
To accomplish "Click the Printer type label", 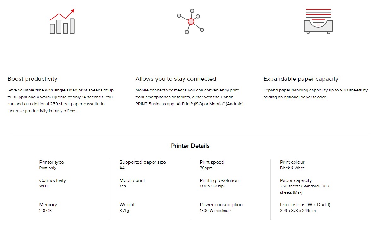I will (52, 162).
